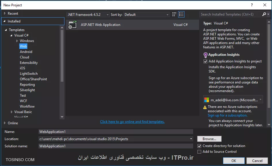
Task: Click the search magnifier icon
Action: (264, 14)
